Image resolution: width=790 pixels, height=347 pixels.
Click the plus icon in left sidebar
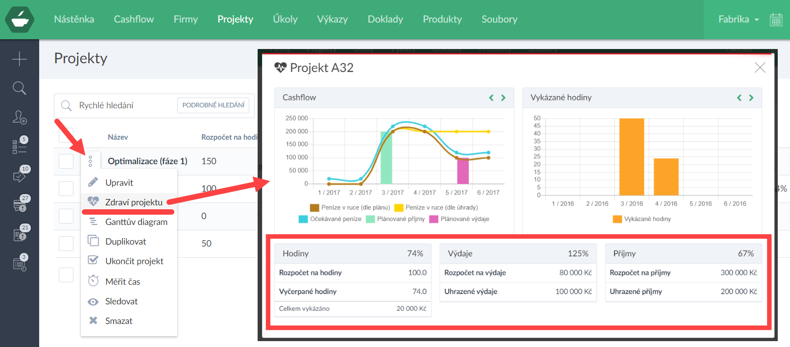coord(20,59)
